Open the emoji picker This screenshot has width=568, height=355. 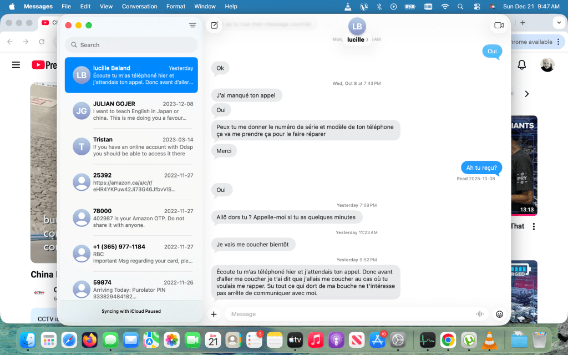(x=499, y=314)
